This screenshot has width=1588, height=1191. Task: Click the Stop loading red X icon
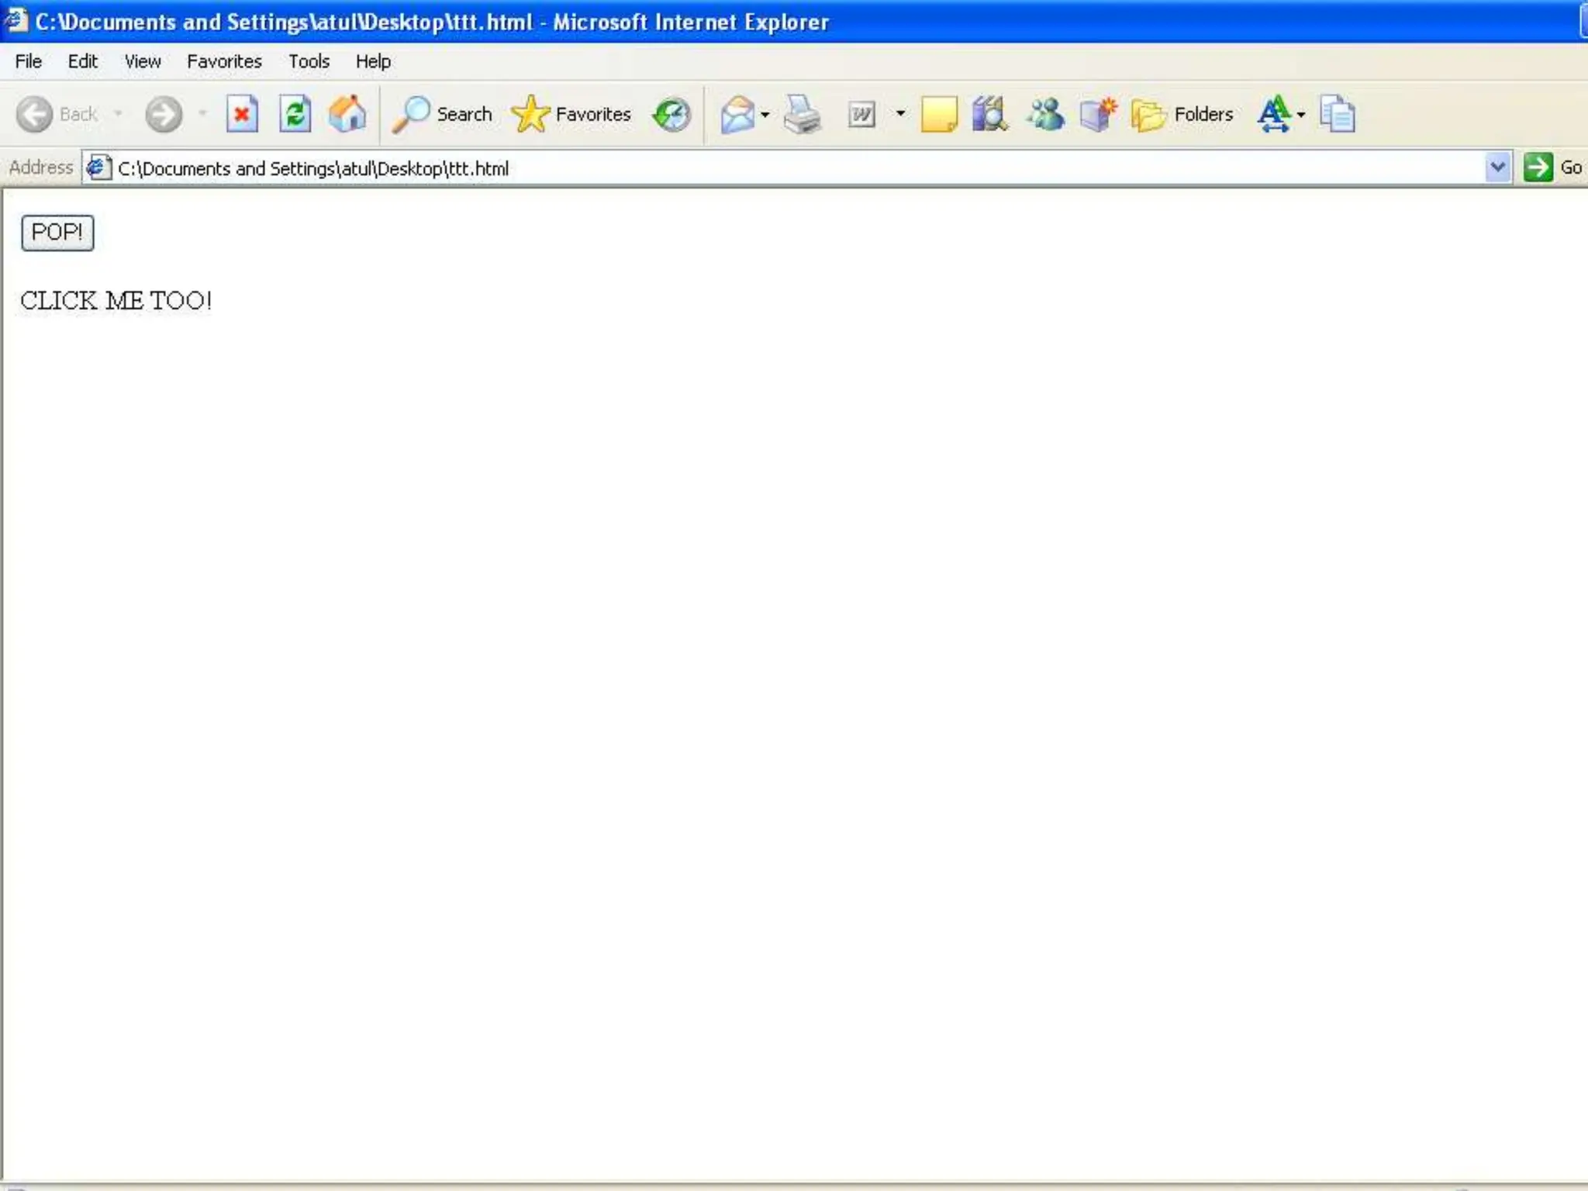pyautogui.click(x=242, y=115)
